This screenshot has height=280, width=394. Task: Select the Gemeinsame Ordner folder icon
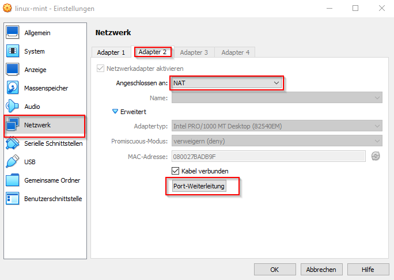pyautogui.click(x=13, y=180)
